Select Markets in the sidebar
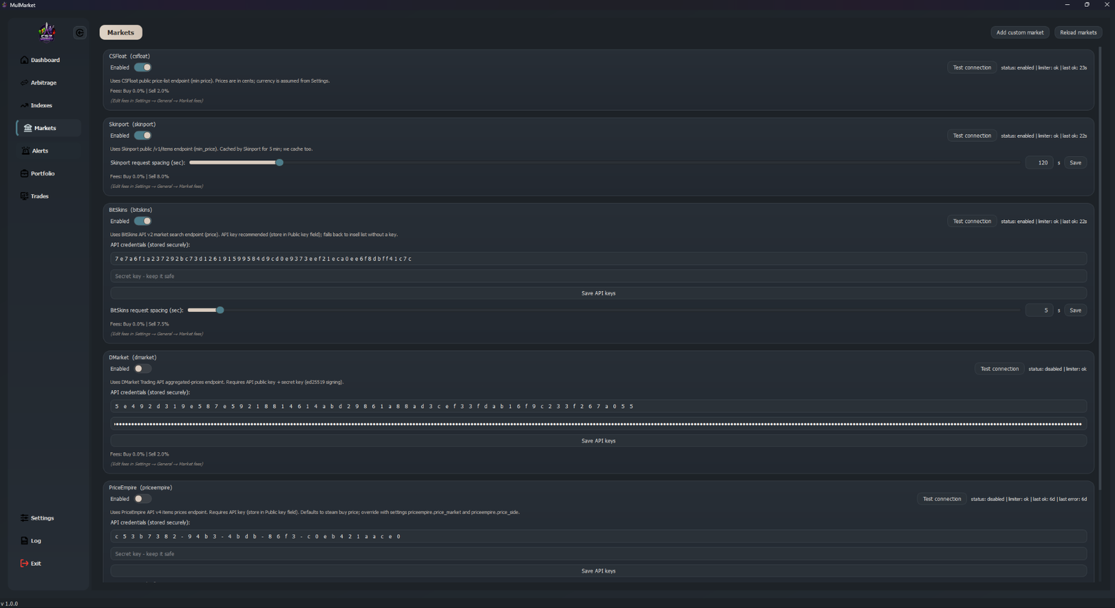The width and height of the screenshot is (1115, 608). click(48, 128)
